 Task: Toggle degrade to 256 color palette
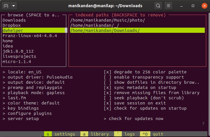(x=145, y=72)
